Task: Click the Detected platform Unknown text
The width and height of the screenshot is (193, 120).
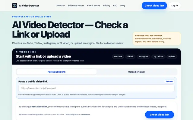Action: (78, 115)
